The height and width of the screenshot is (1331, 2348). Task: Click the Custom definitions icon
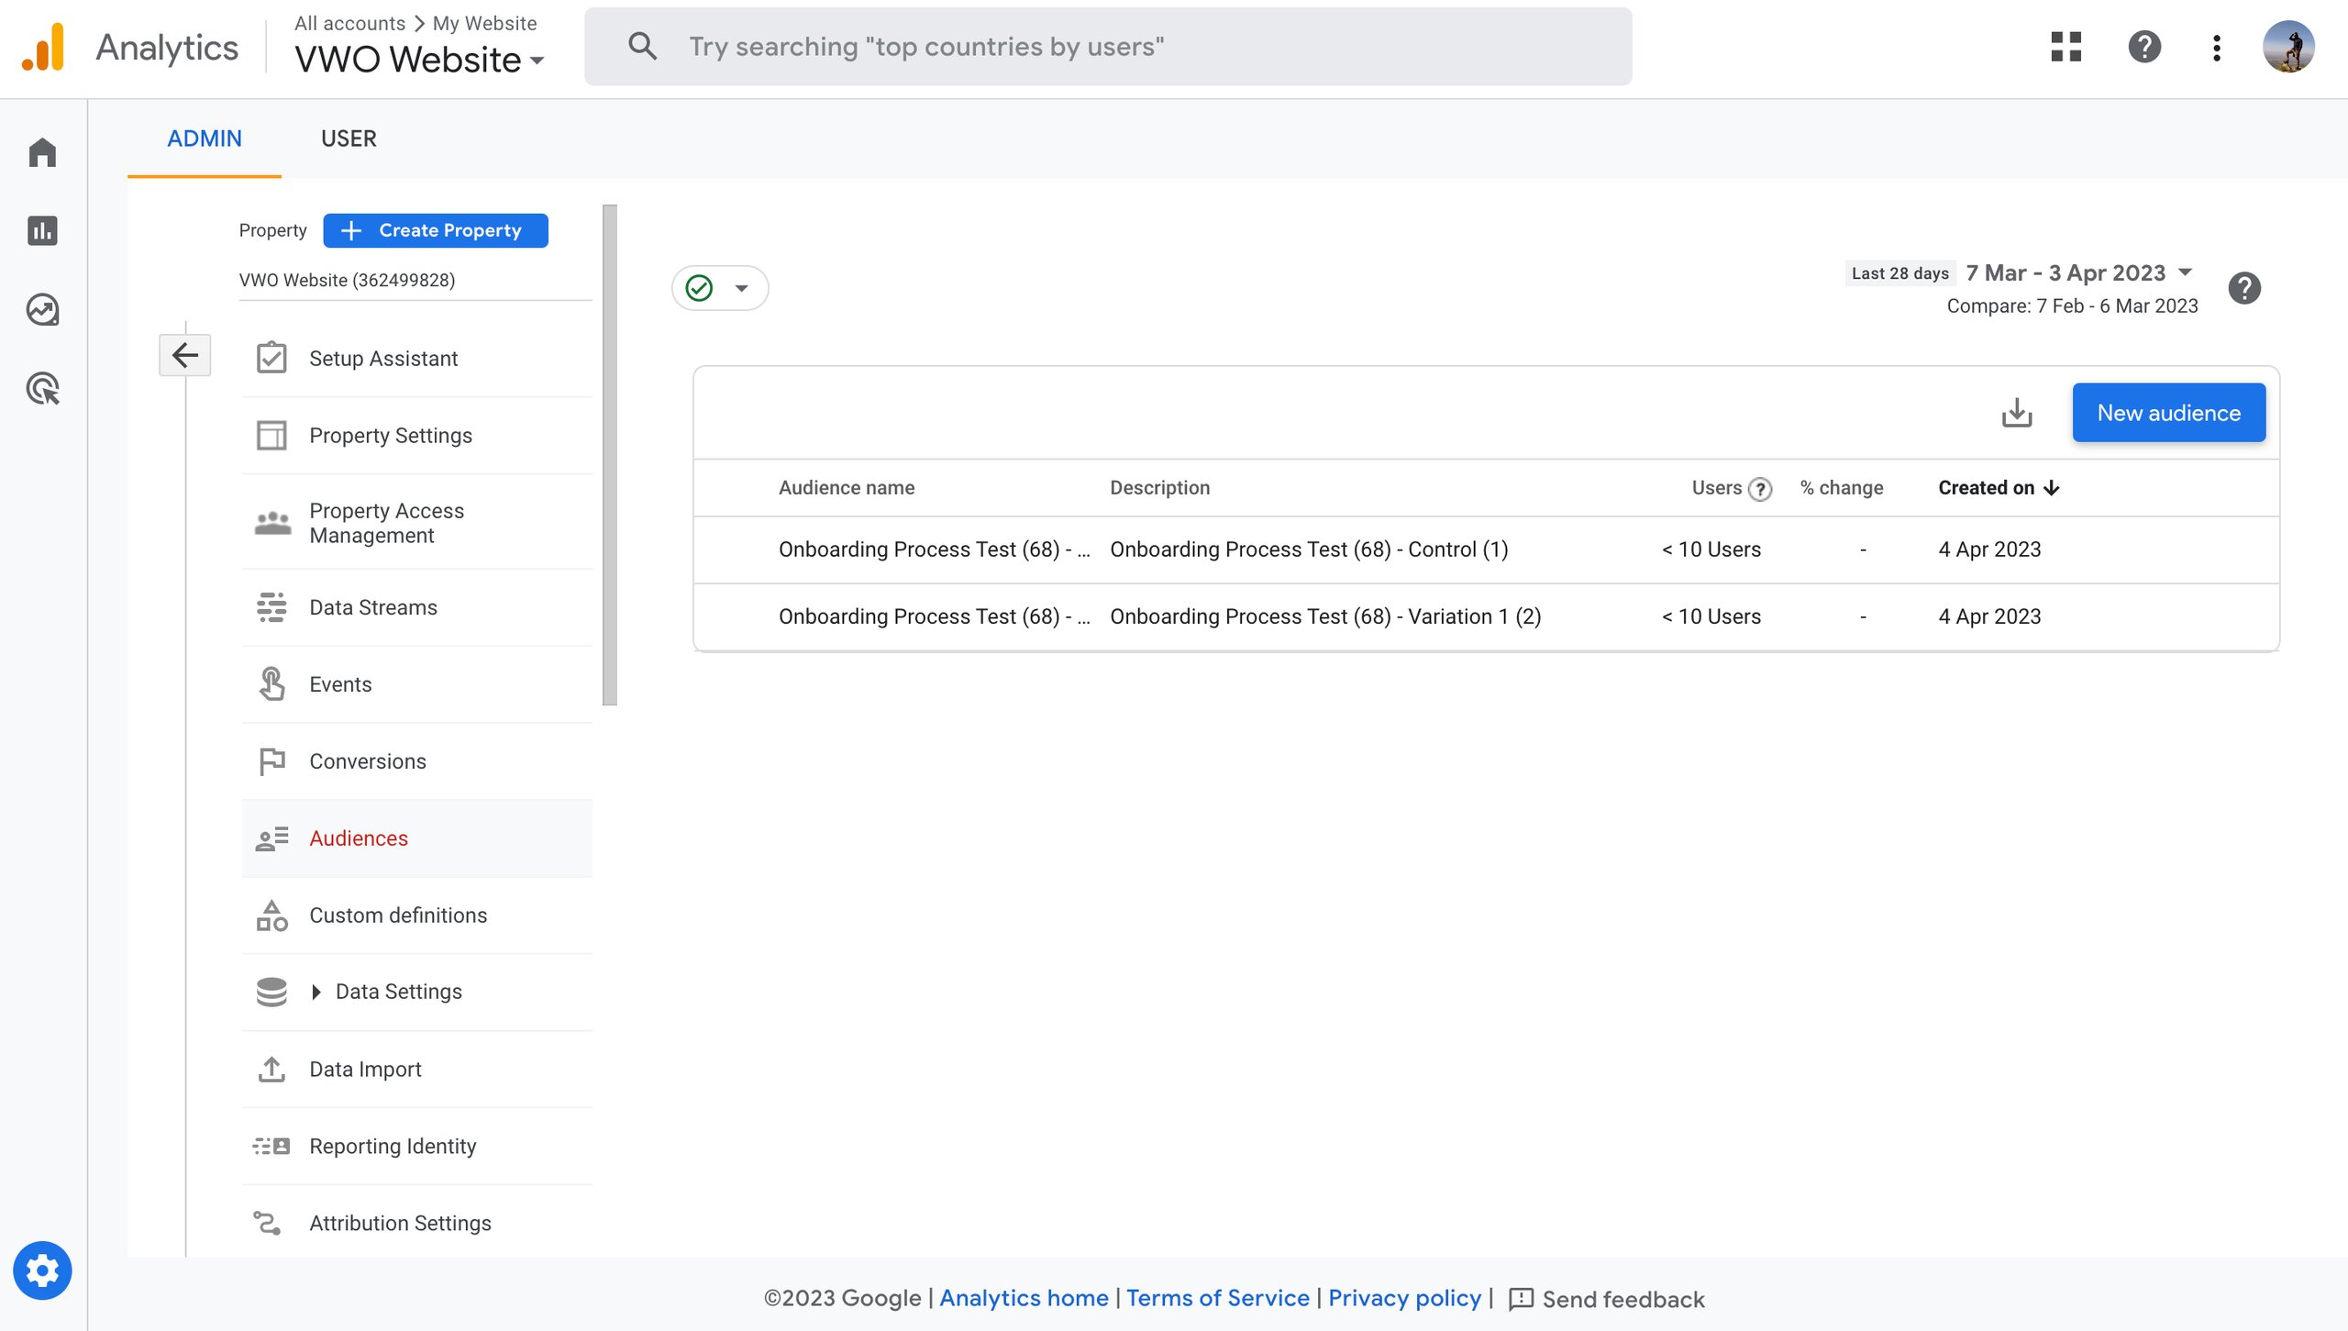(271, 915)
